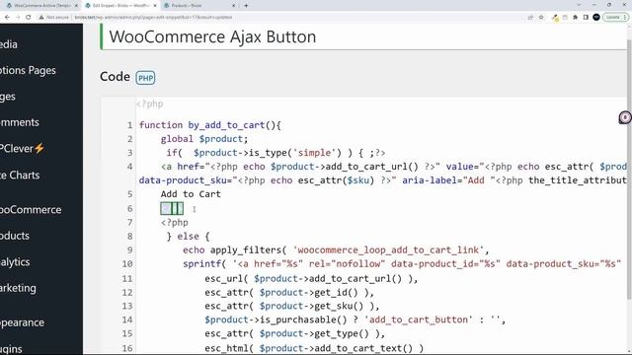
Task: Open a new browser tab
Action: 246,6
